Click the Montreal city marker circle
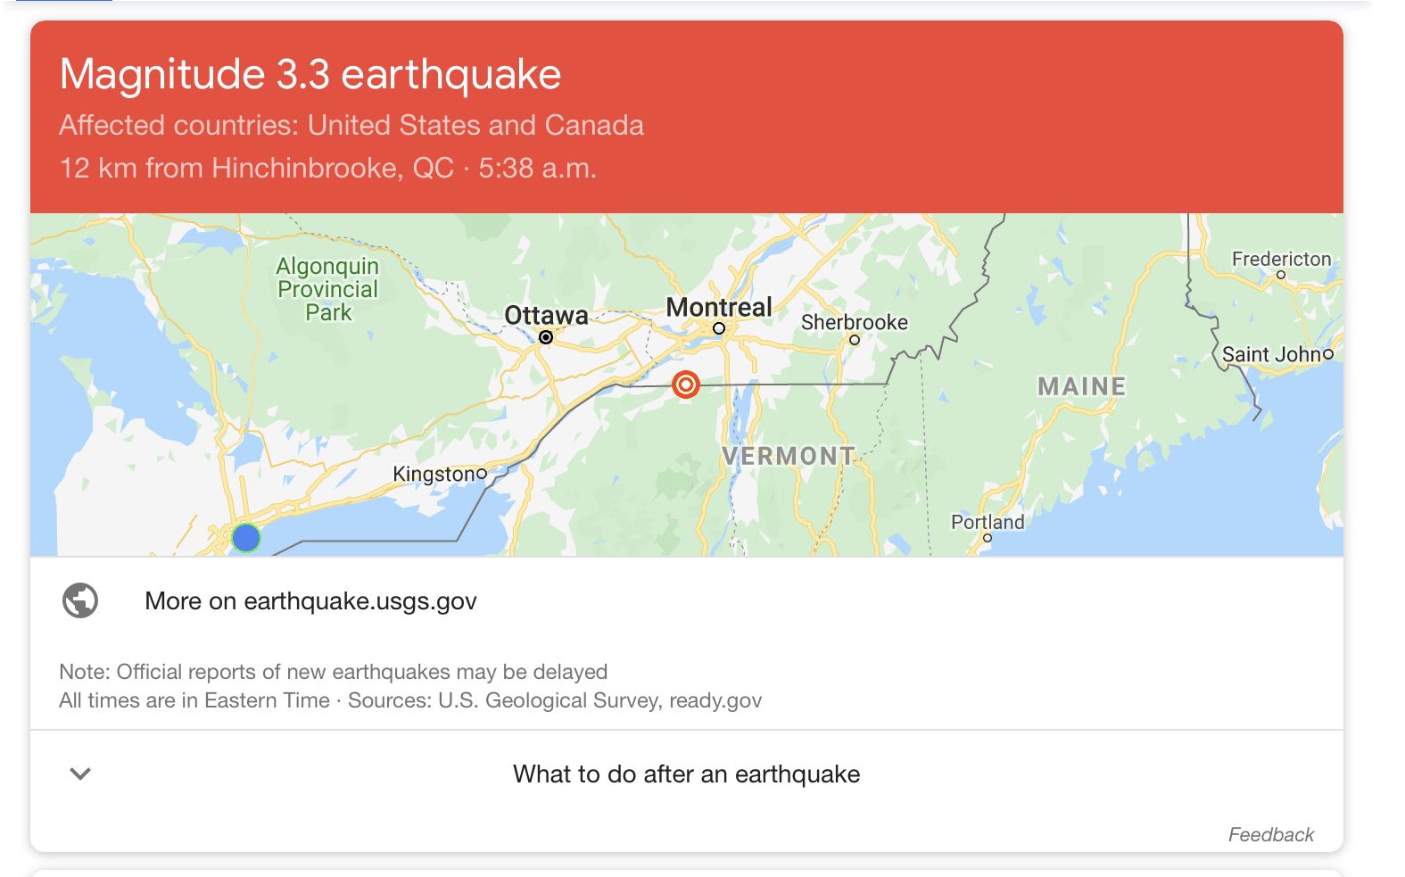 point(719,328)
